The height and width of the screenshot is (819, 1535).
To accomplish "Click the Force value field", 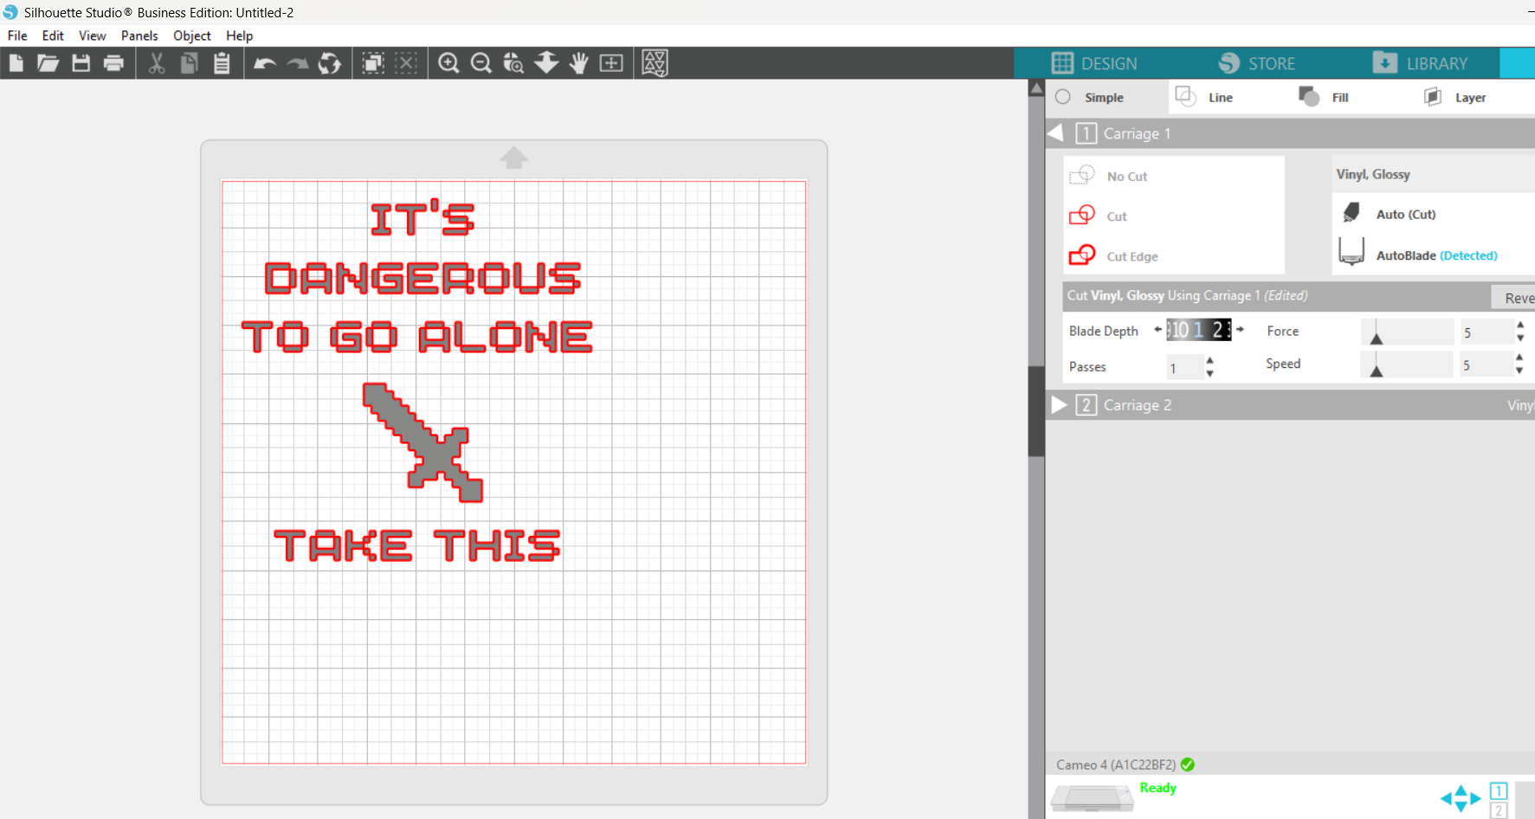I will point(1487,332).
